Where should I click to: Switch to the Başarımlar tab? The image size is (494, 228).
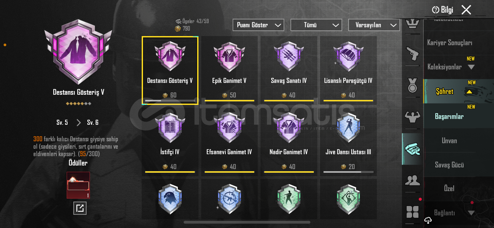coord(449,116)
